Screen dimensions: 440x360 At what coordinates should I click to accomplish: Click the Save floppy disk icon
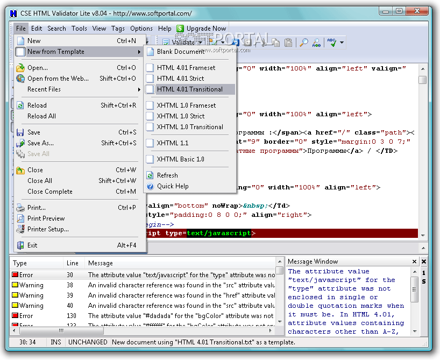click(20, 132)
